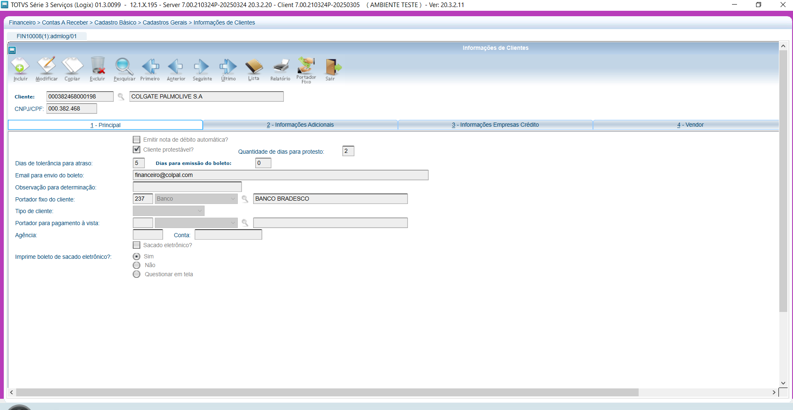Image resolution: width=793 pixels, height=410 pixels.
Task: Go to Seguinte record
Action: tap(202, 69)
